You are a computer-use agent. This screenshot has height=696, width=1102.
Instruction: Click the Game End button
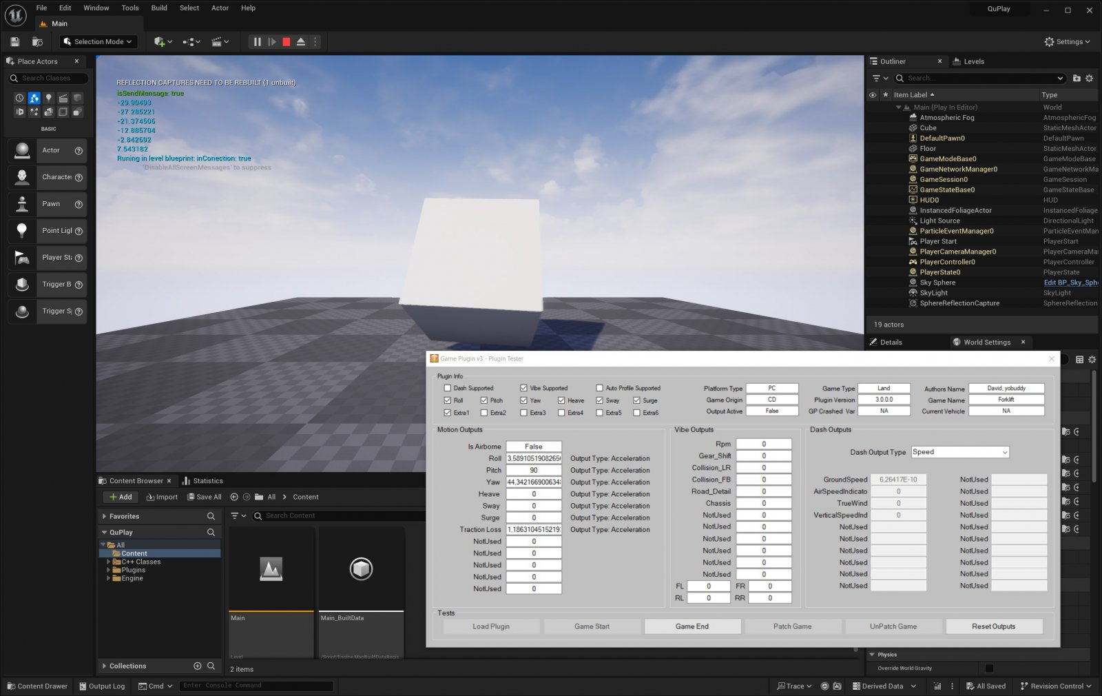[692, 626]
